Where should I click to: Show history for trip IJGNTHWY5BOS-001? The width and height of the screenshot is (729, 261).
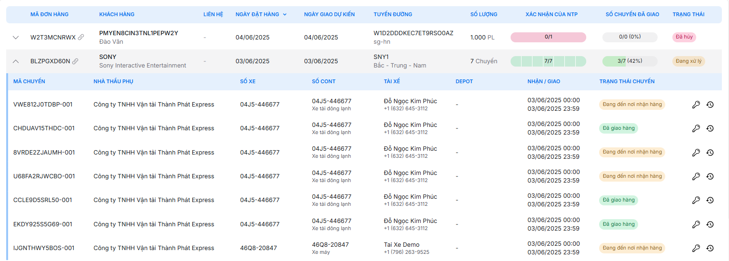point(710,248)
